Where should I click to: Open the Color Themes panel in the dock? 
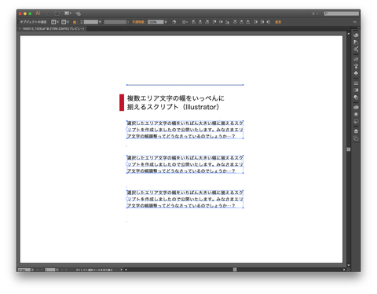[x=356, y=49]
